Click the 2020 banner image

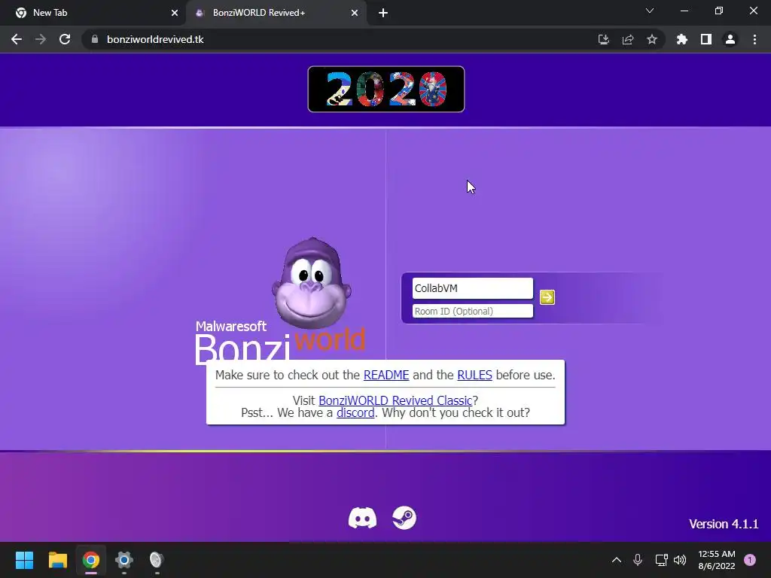click(386, 89)
